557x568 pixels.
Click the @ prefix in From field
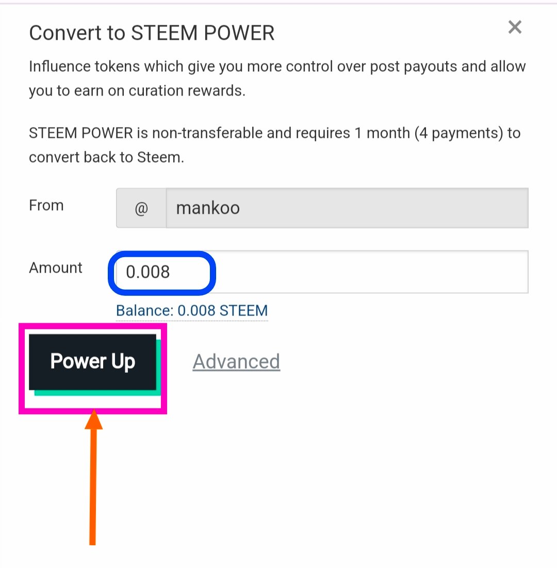(141, 208)
